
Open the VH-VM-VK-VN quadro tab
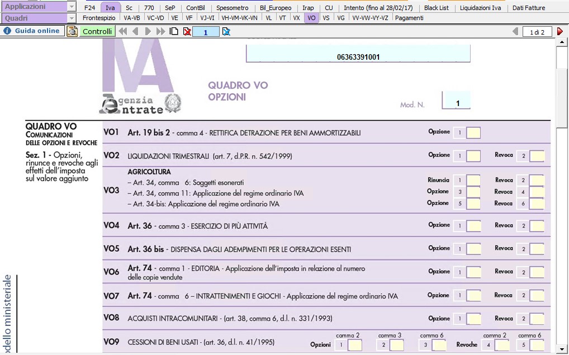[x=239, y=18]
